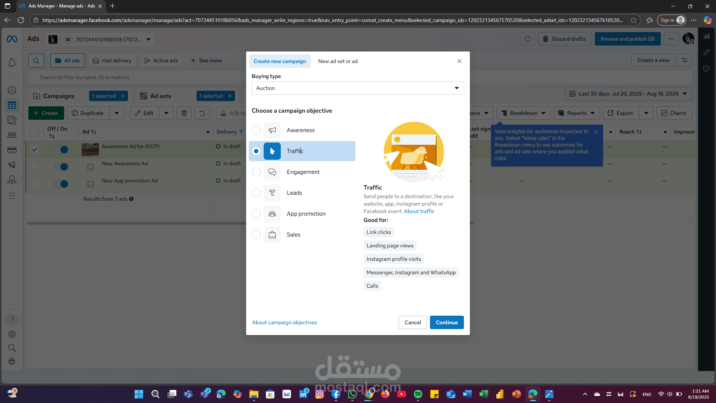716x403 pixels.
Task: Click Continue button in dialog
Action: pos(447,322)
